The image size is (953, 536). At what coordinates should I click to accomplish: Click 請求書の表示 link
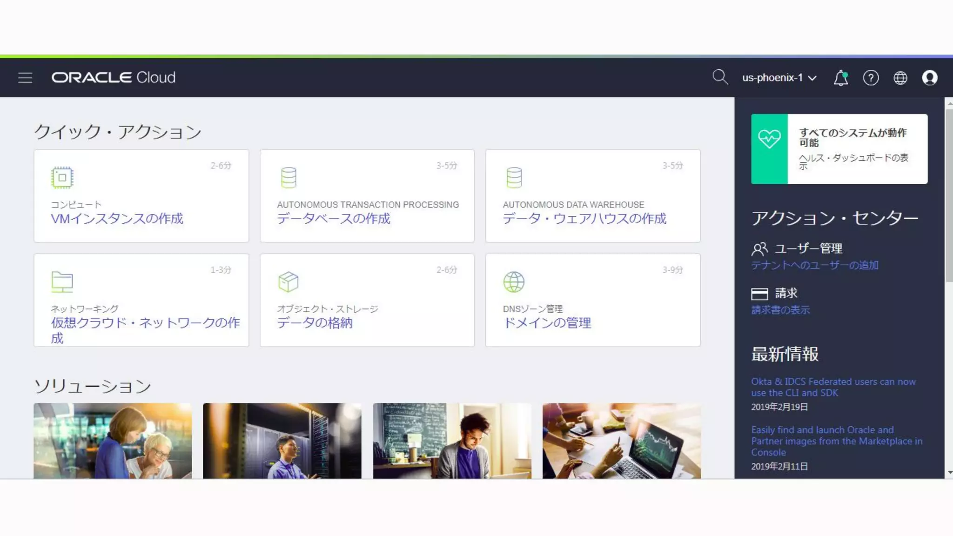[780, 310]
